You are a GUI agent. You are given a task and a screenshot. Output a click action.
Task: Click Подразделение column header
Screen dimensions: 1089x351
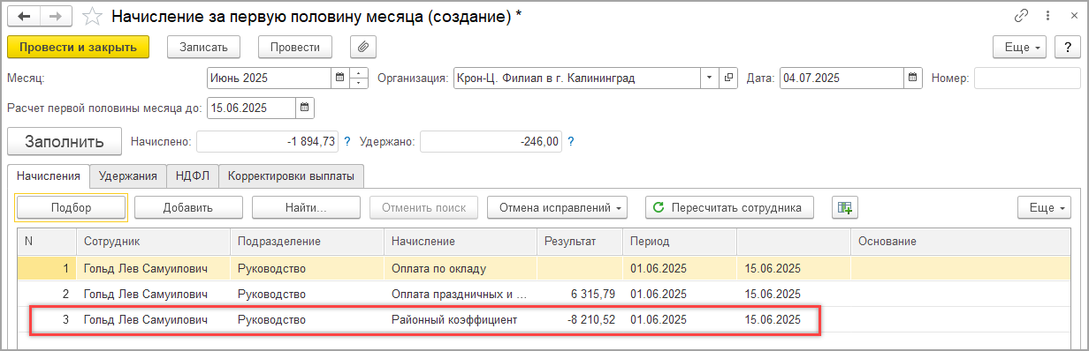pos(307,241)
